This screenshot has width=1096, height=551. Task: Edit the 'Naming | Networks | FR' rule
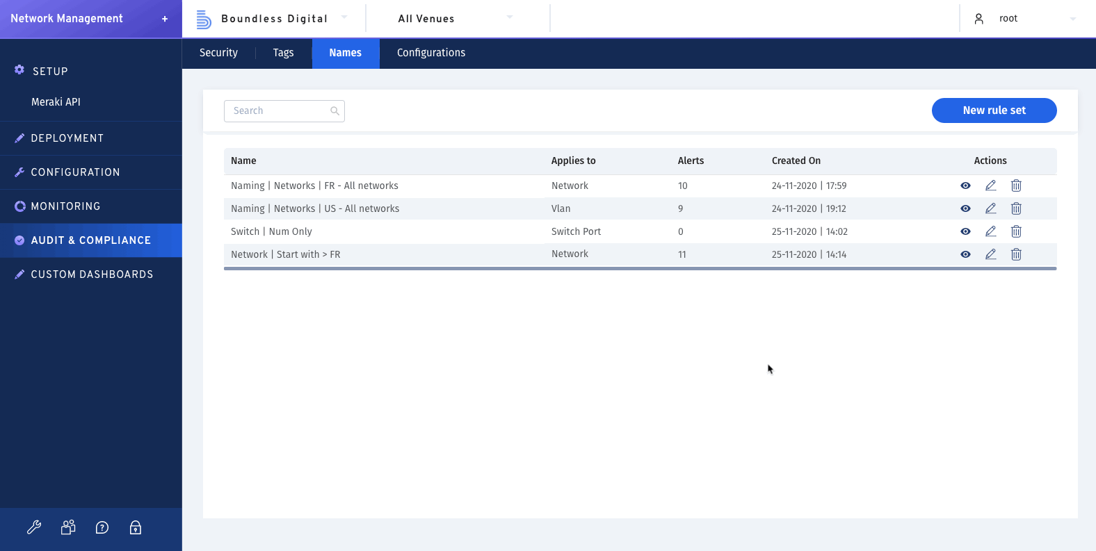point(991,186)
